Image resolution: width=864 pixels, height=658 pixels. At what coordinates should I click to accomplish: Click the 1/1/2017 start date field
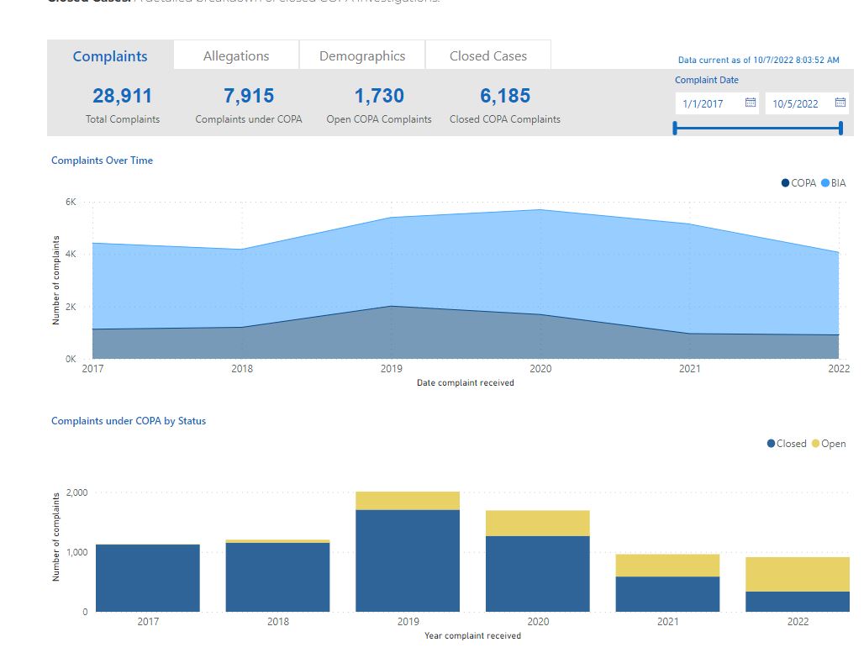(717, 103)
